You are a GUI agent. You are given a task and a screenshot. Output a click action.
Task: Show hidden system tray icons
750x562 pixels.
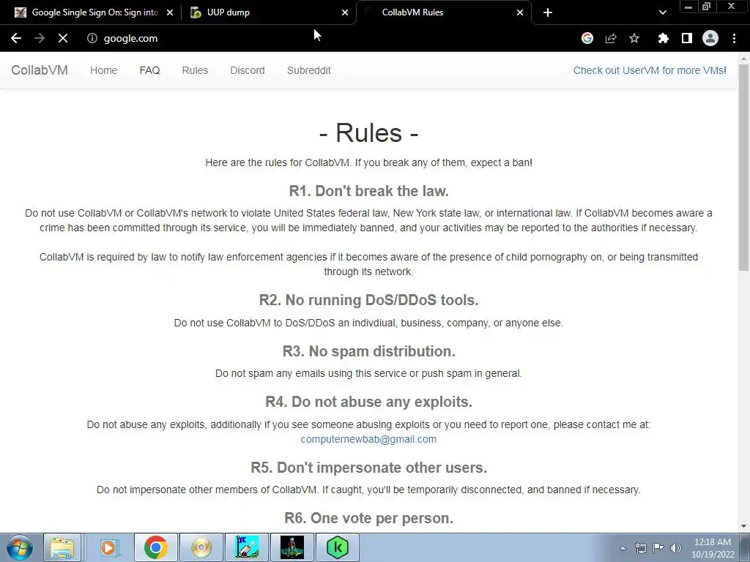click(623, 548)
